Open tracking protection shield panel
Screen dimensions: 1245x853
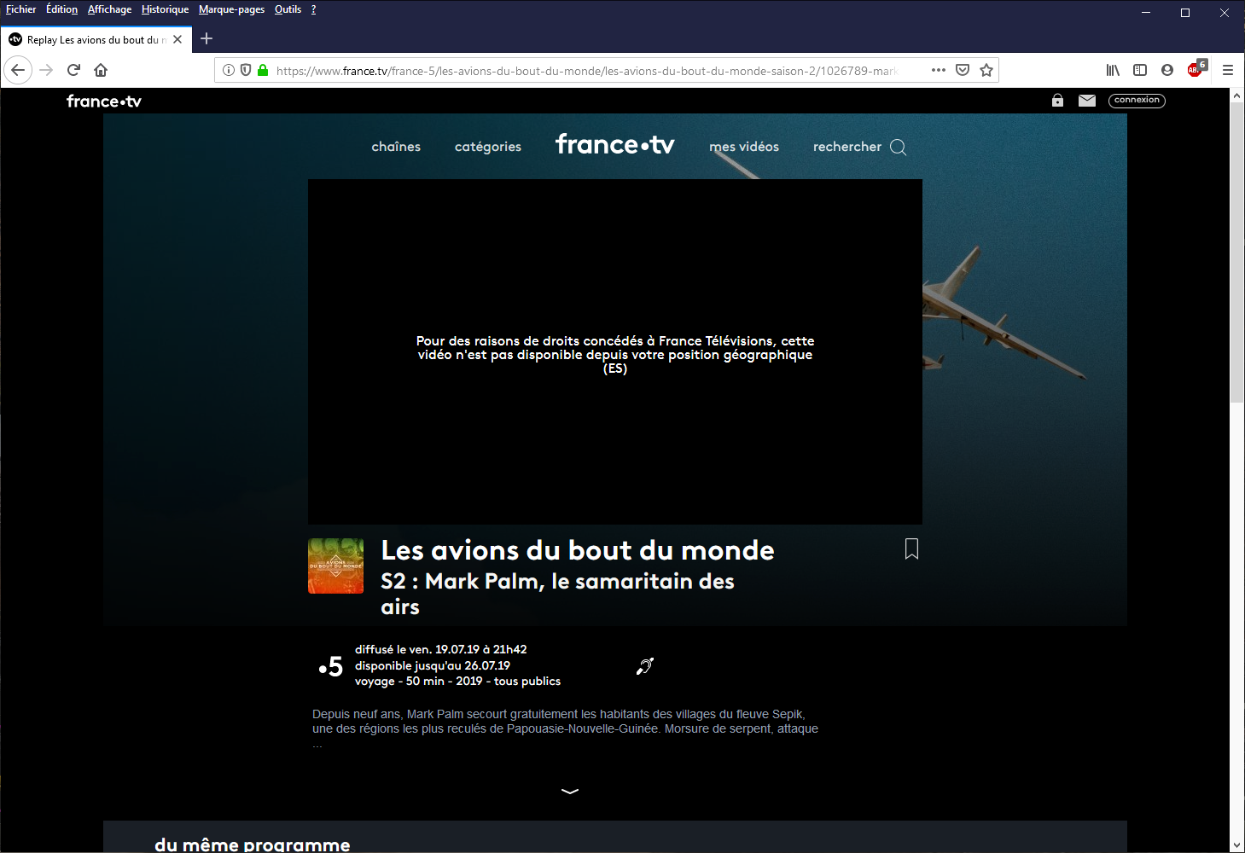[246, 70]
